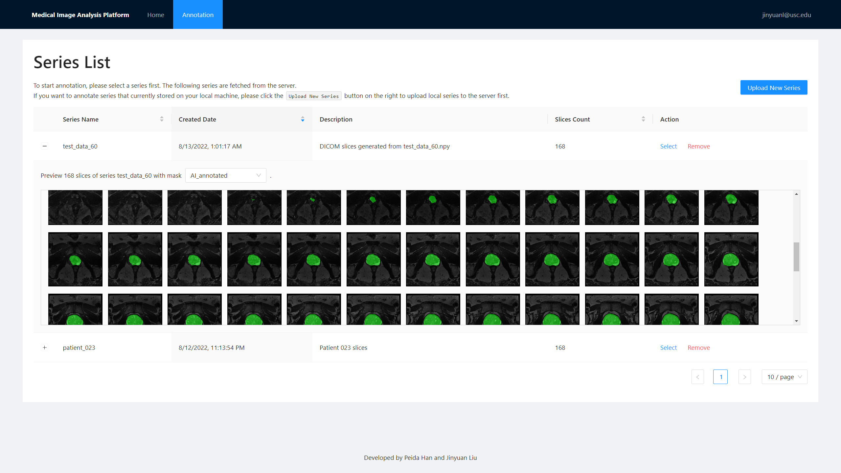
Task: Toggle AI_annotated mask overlay
Action: click(x=225, y=175)
